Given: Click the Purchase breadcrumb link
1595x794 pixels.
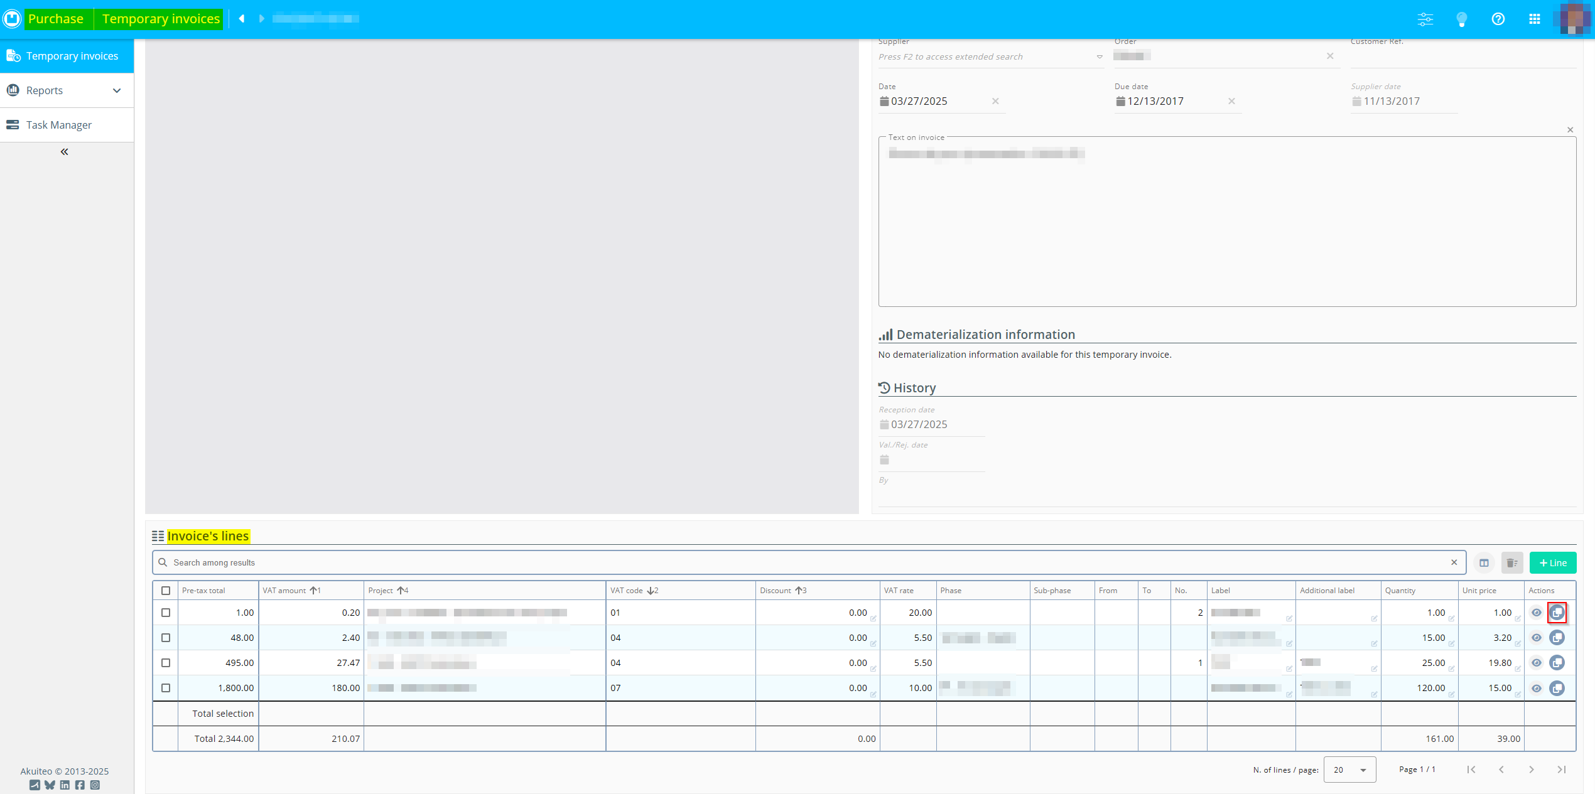Looking at the screenshot, I should 56,19.
